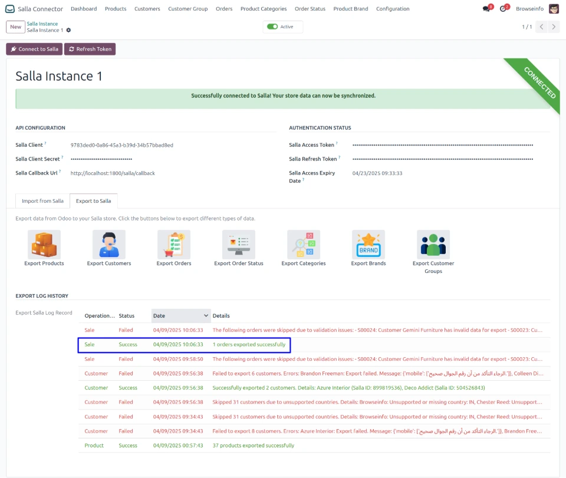Toggle the Active switch off
The width and height of the screenshot is (566, 478).
(x=272, y=27)
